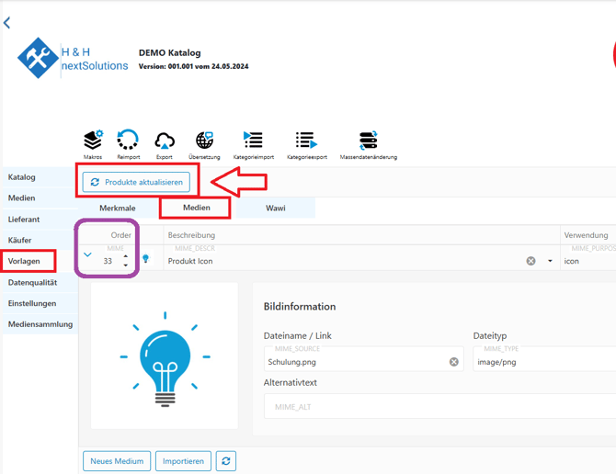
Task: Increase the Order value with up arrow
Action: 126,256
